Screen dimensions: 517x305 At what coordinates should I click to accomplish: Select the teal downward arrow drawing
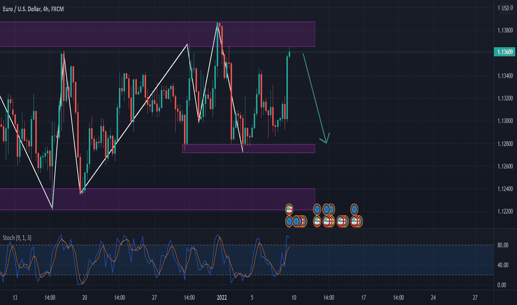[316, 98]
